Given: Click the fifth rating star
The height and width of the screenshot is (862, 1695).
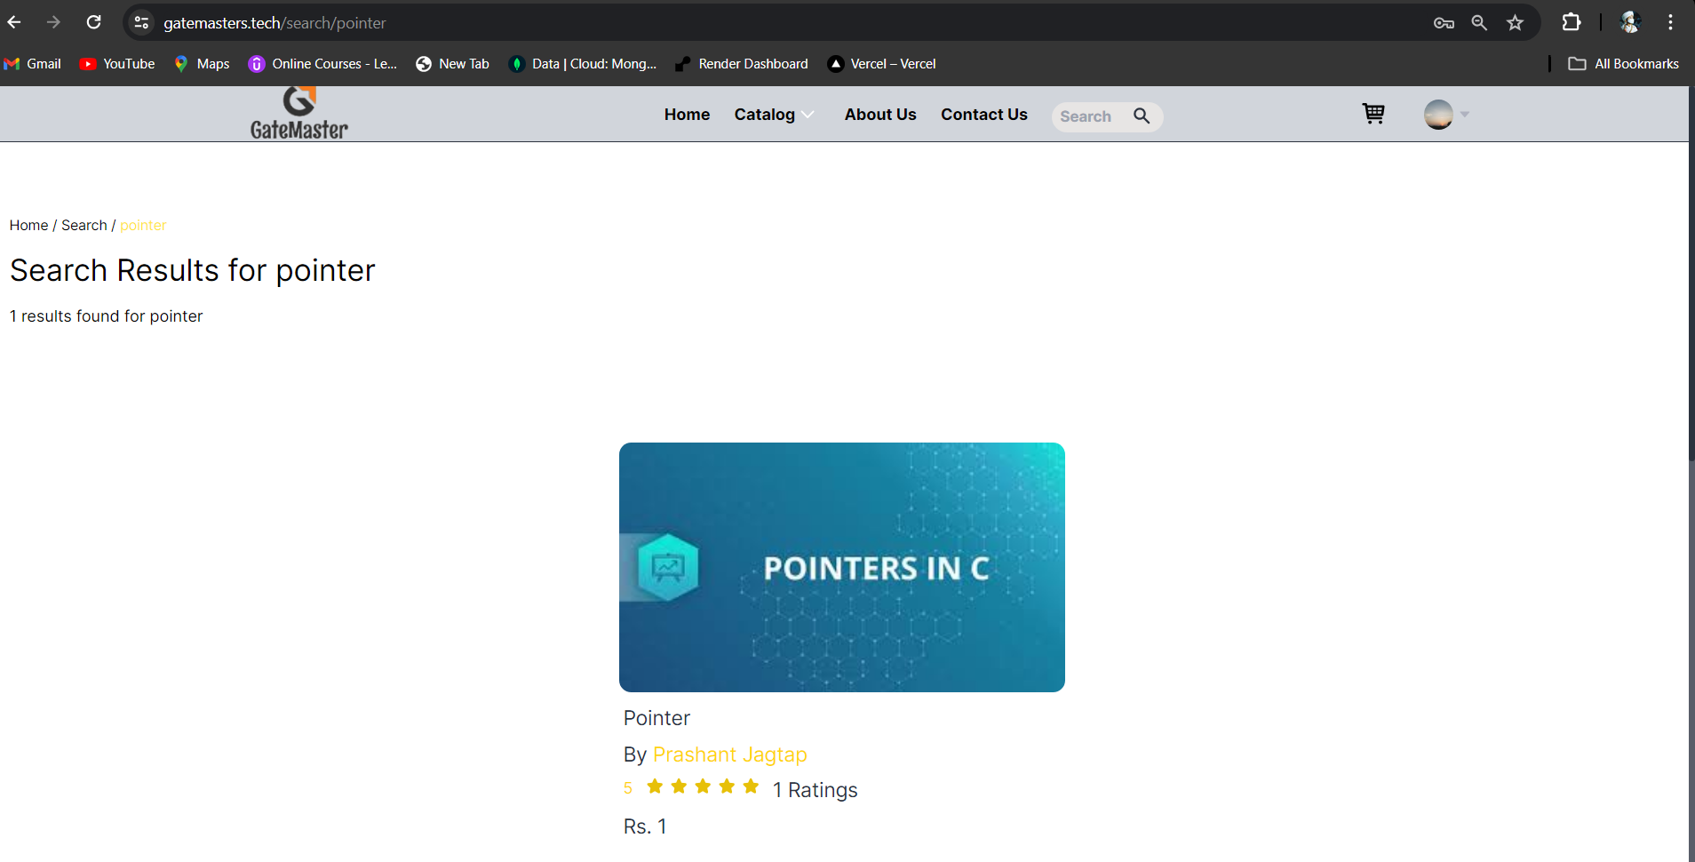Looking at the screenshot, I should click(751, 786).
